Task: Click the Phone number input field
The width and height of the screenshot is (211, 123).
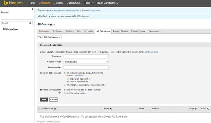Action: pyautogui.click(x=86, y=67)
